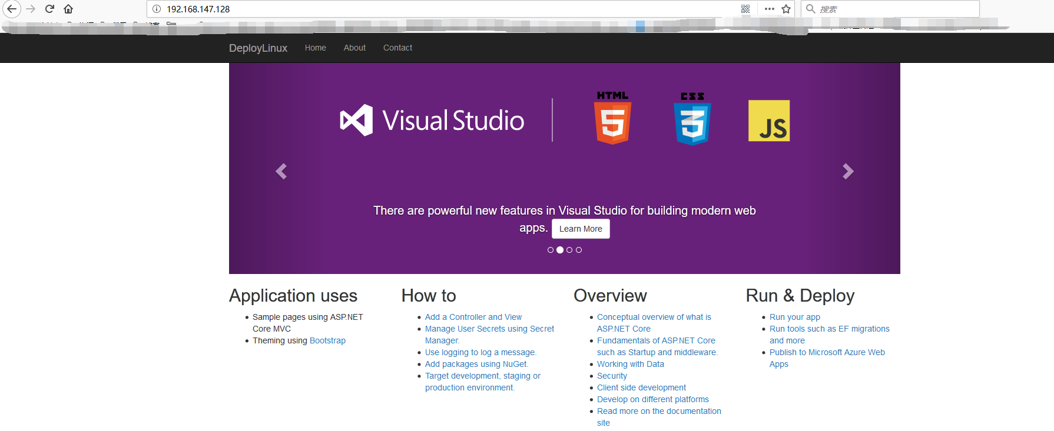
Task: Open the browser home page icon
Action: [x=68, y=9]
